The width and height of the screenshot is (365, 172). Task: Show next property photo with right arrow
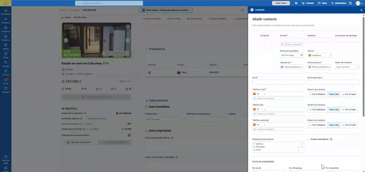click(x=127, y=40)
